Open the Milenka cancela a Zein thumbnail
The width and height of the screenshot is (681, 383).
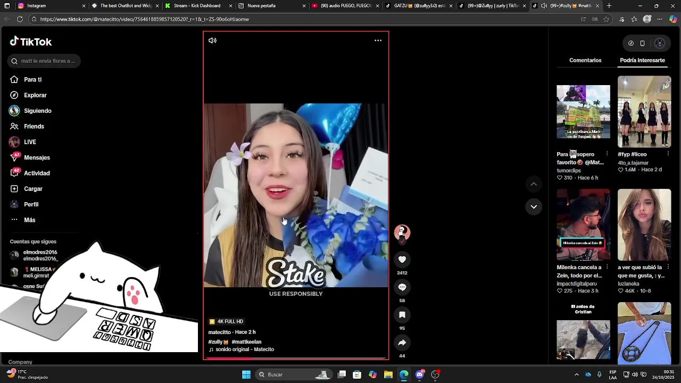coord(583,224)
